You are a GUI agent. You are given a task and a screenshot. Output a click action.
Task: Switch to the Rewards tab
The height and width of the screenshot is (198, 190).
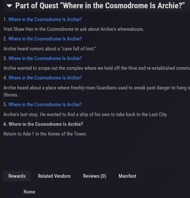coord(17,176)
